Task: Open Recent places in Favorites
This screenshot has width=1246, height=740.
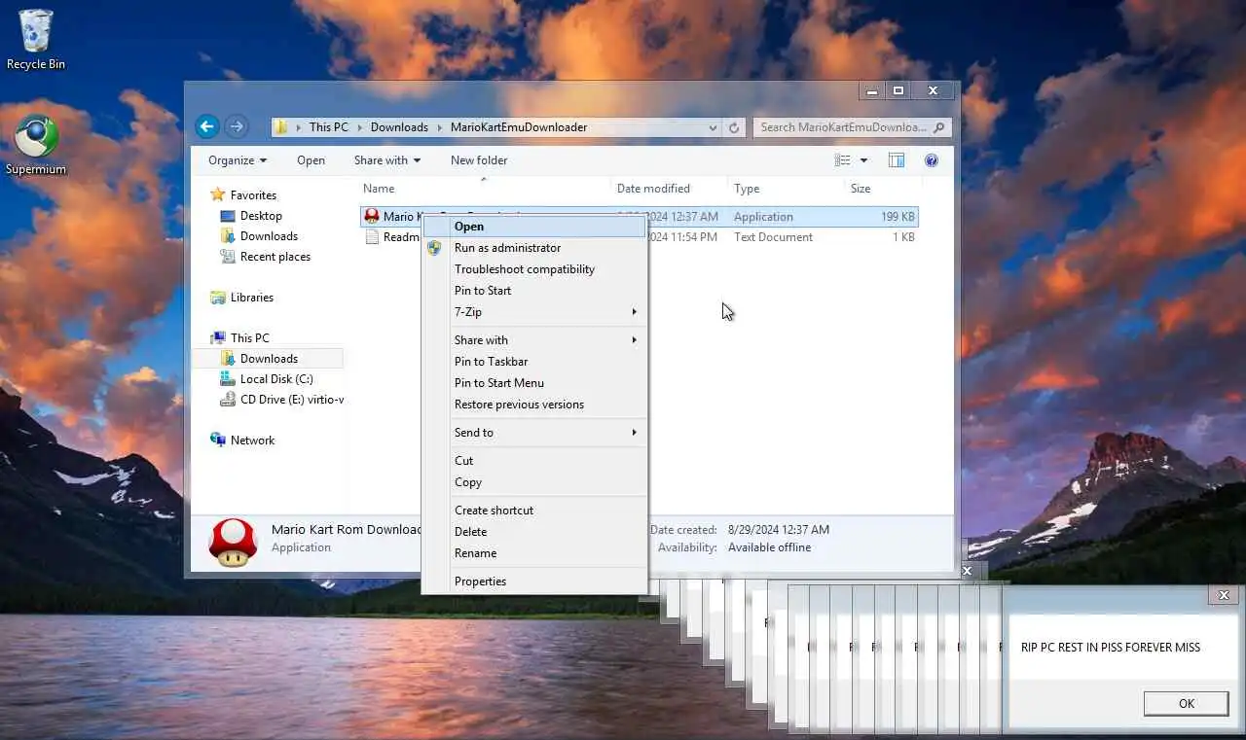Action: [275, 257]
